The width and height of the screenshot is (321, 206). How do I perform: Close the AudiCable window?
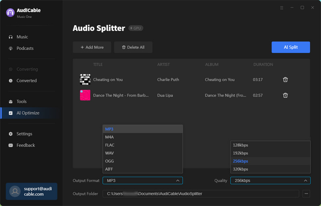click(x=313, y=8)
